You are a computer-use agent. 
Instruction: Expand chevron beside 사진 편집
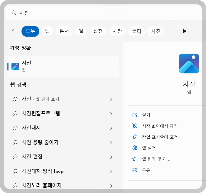pos(111,157)
